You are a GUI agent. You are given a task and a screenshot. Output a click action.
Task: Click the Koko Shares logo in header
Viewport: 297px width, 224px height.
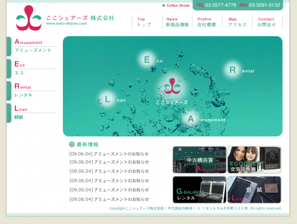29,18
